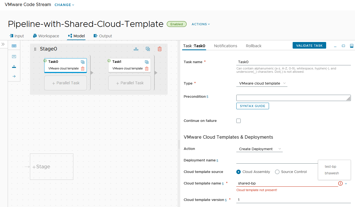Select the Cloud Assembly radio button

tap(238, 172)
